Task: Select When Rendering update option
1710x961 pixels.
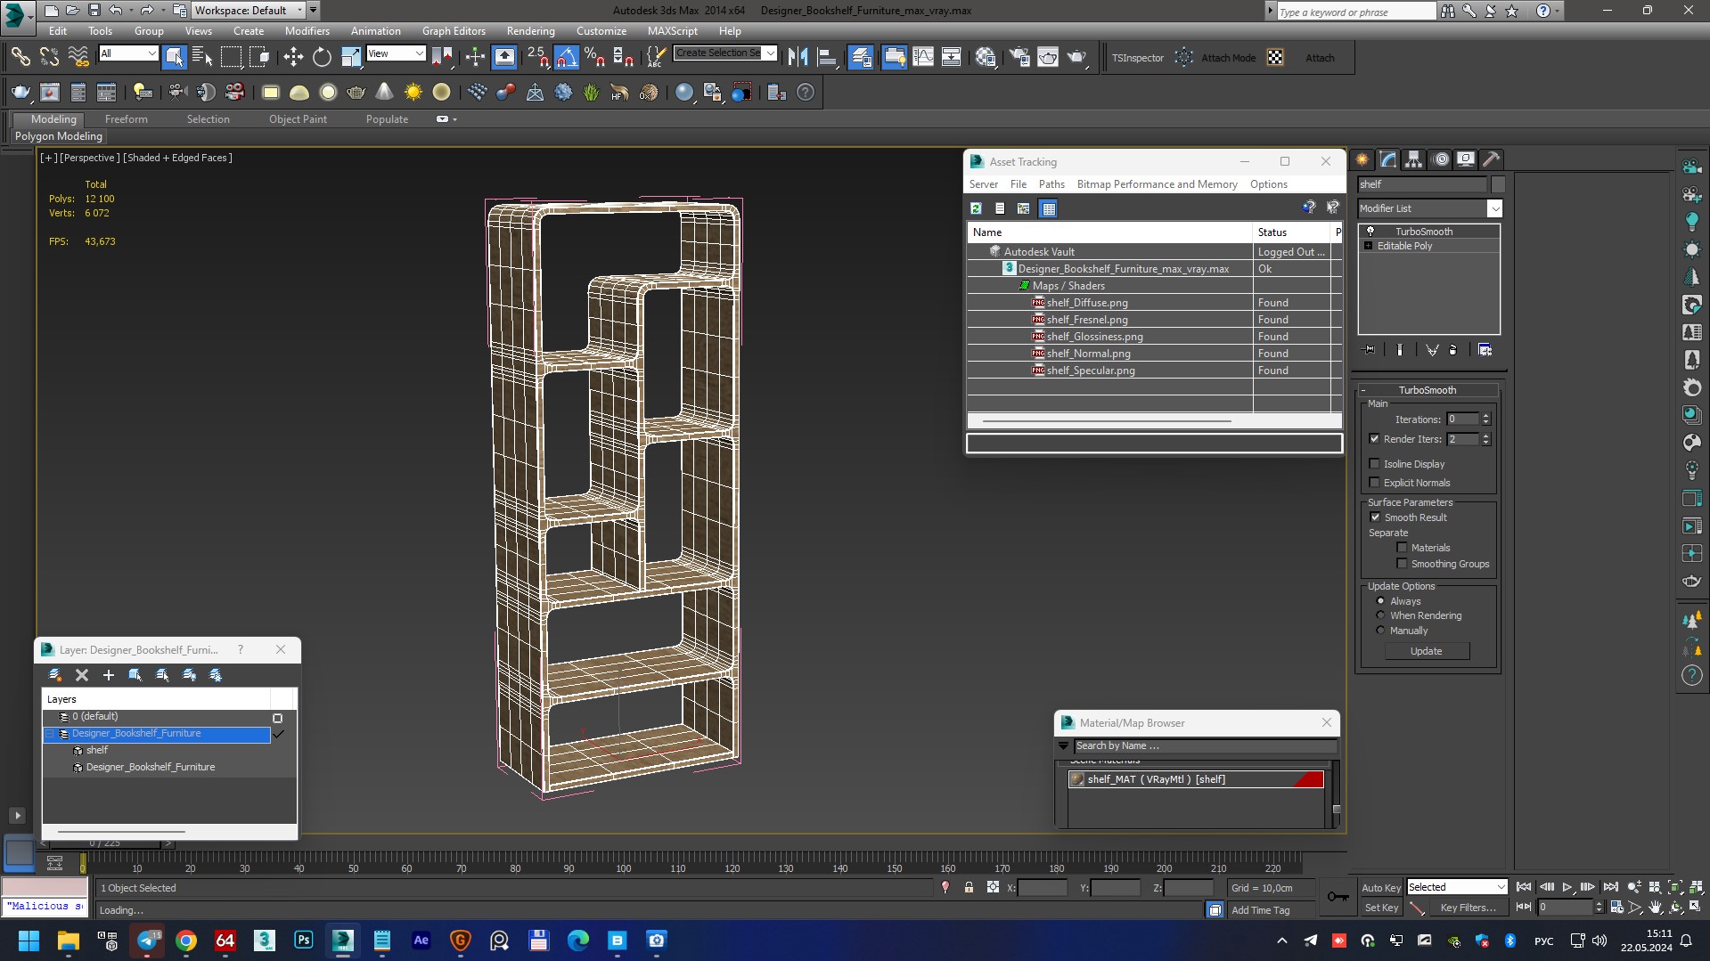Action: click(x=1381, y=615)
